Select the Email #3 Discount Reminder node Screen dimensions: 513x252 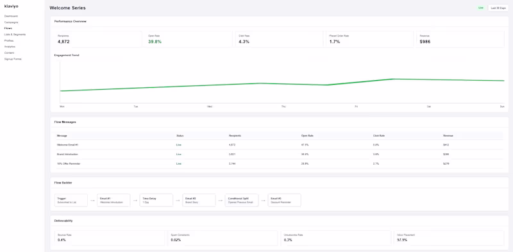click(x=284, y=200)
